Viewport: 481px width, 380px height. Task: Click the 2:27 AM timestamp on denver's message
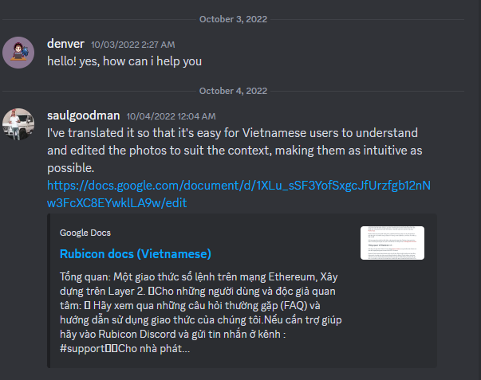click(x=133, y=45)
